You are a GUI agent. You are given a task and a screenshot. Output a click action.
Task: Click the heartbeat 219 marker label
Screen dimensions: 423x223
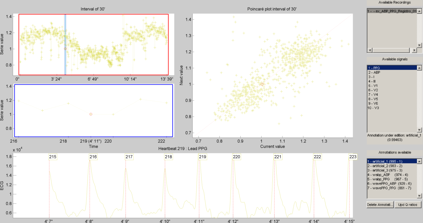click(x=203, y=157)
